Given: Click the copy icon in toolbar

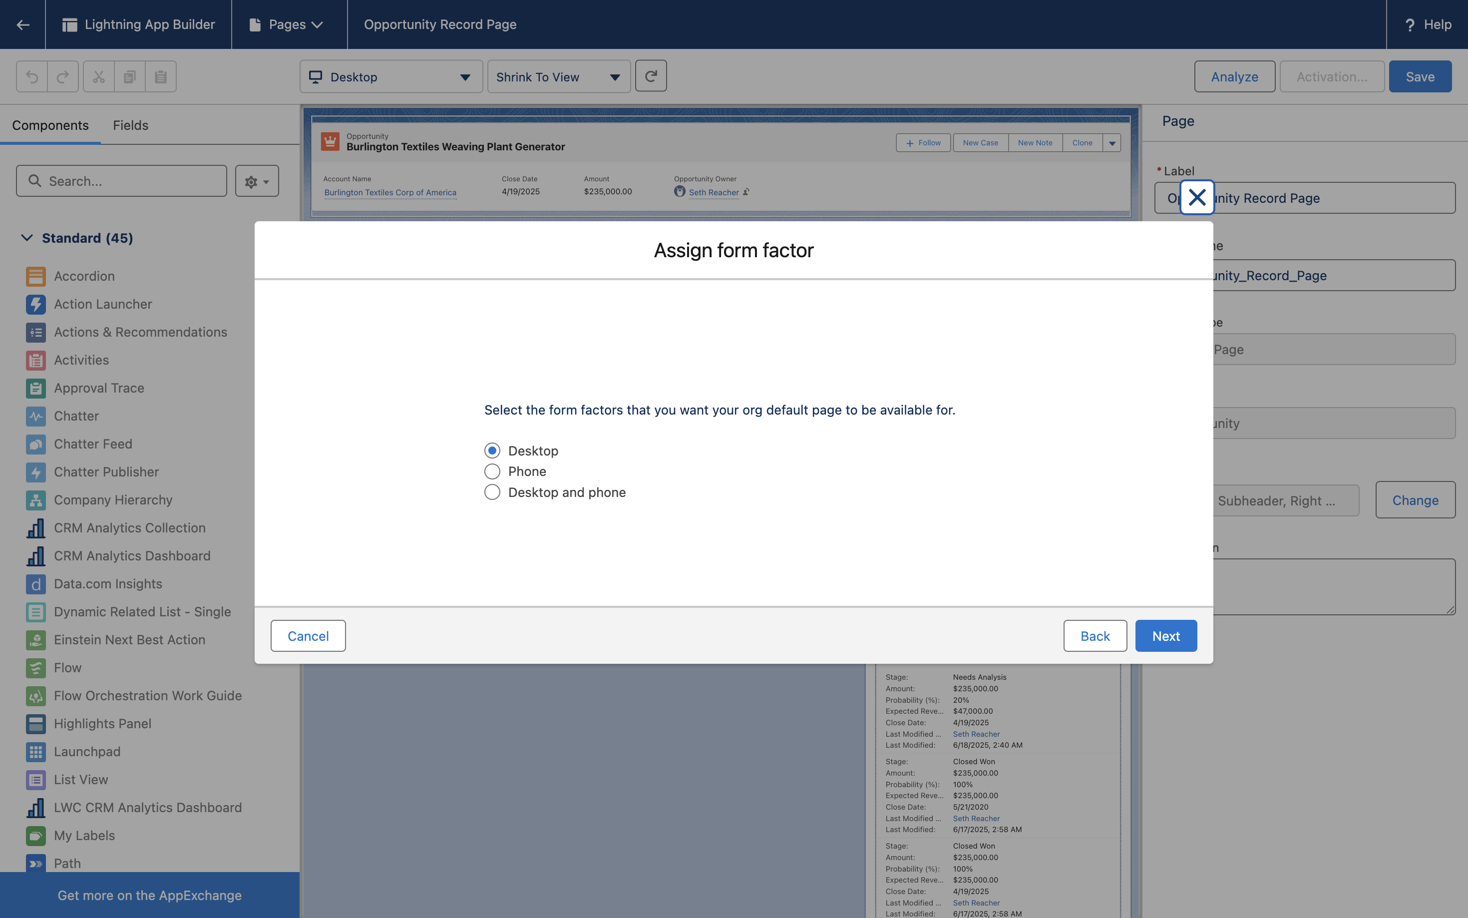Looking at the screenshot, I should tap(129, 77).
